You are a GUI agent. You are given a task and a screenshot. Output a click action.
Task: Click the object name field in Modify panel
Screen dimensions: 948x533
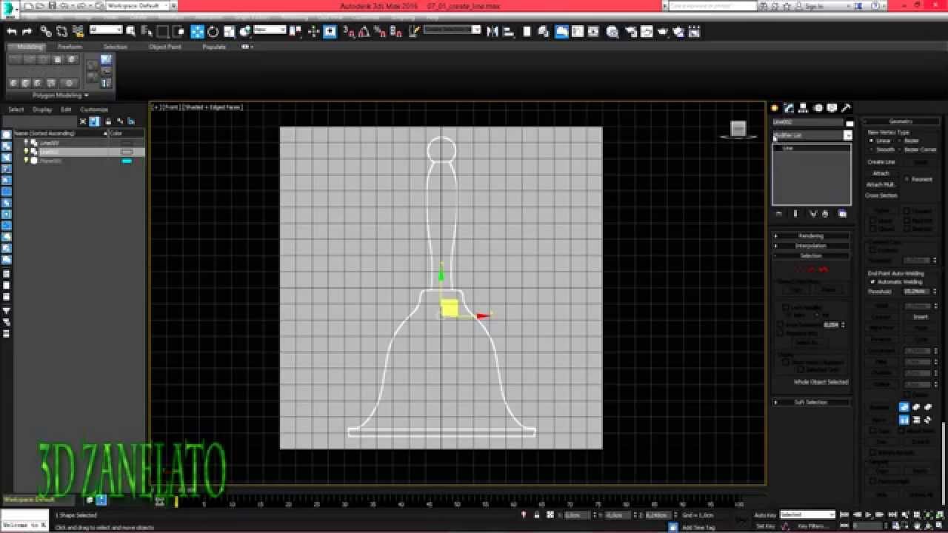click(808, 122)
